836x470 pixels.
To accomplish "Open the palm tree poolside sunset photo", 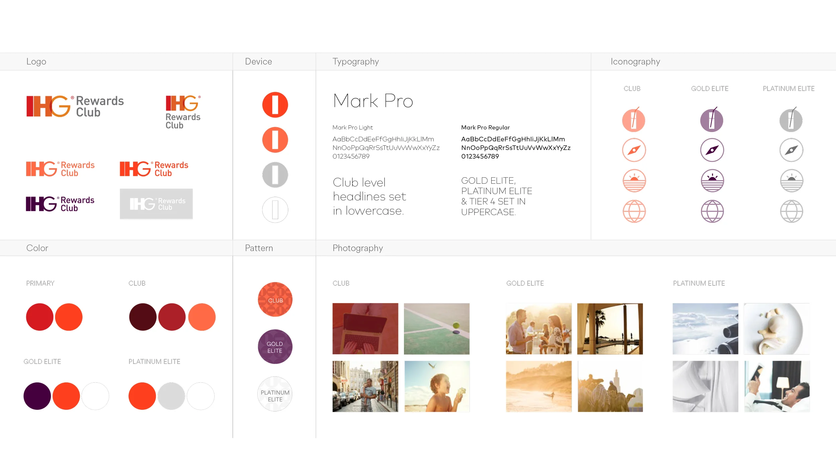I will pos(610,328).
